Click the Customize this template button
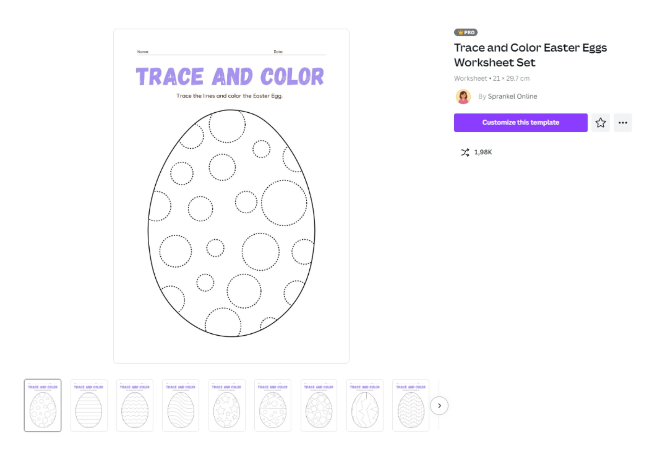The height and width of the screenshot is (459, 649). coord(520,123)
